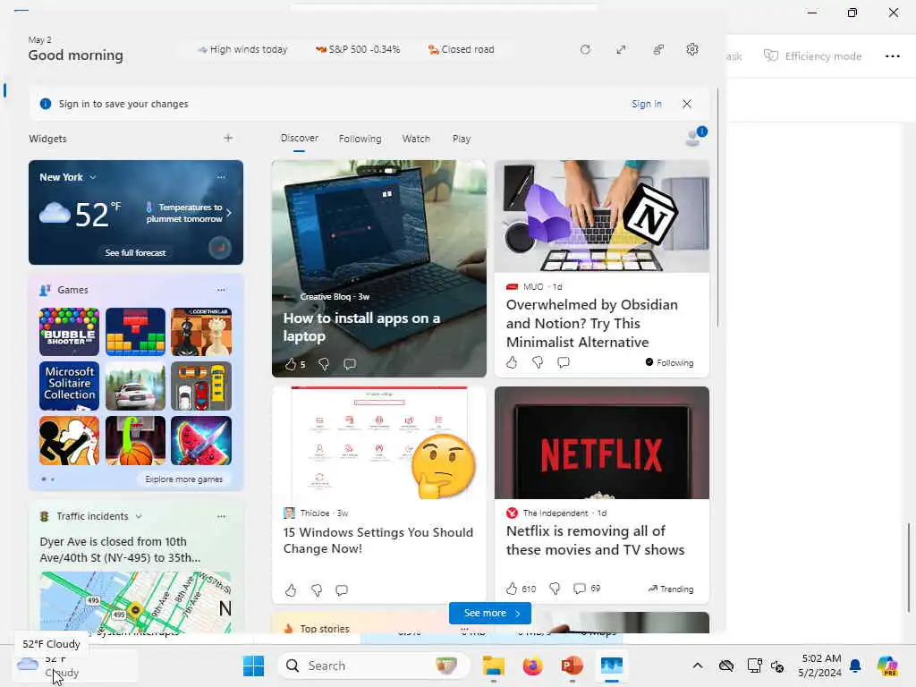The image size is (916, 687).
Task: Open the Windows Start button
Action: (x=253, y=666)
